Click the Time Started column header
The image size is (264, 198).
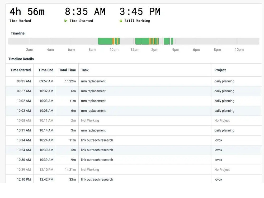(20, 70)
